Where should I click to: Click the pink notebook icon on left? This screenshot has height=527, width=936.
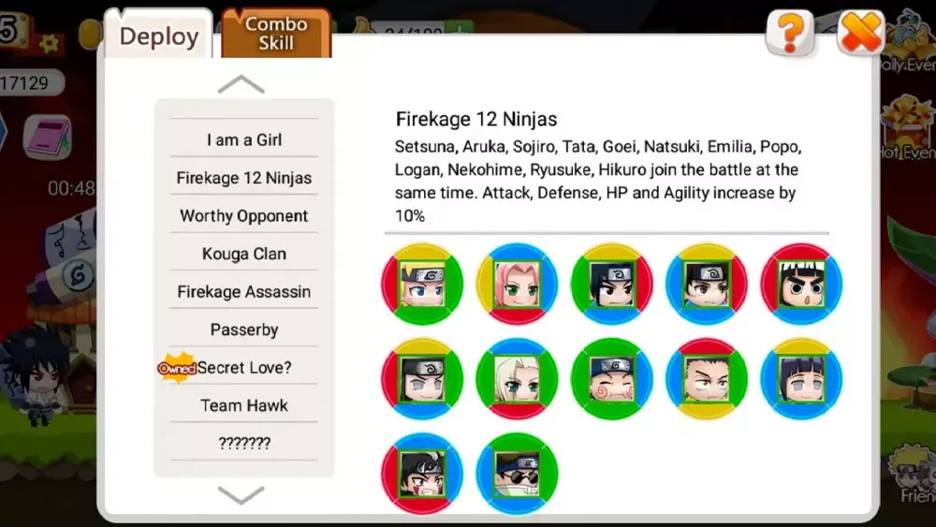[48, 138]
